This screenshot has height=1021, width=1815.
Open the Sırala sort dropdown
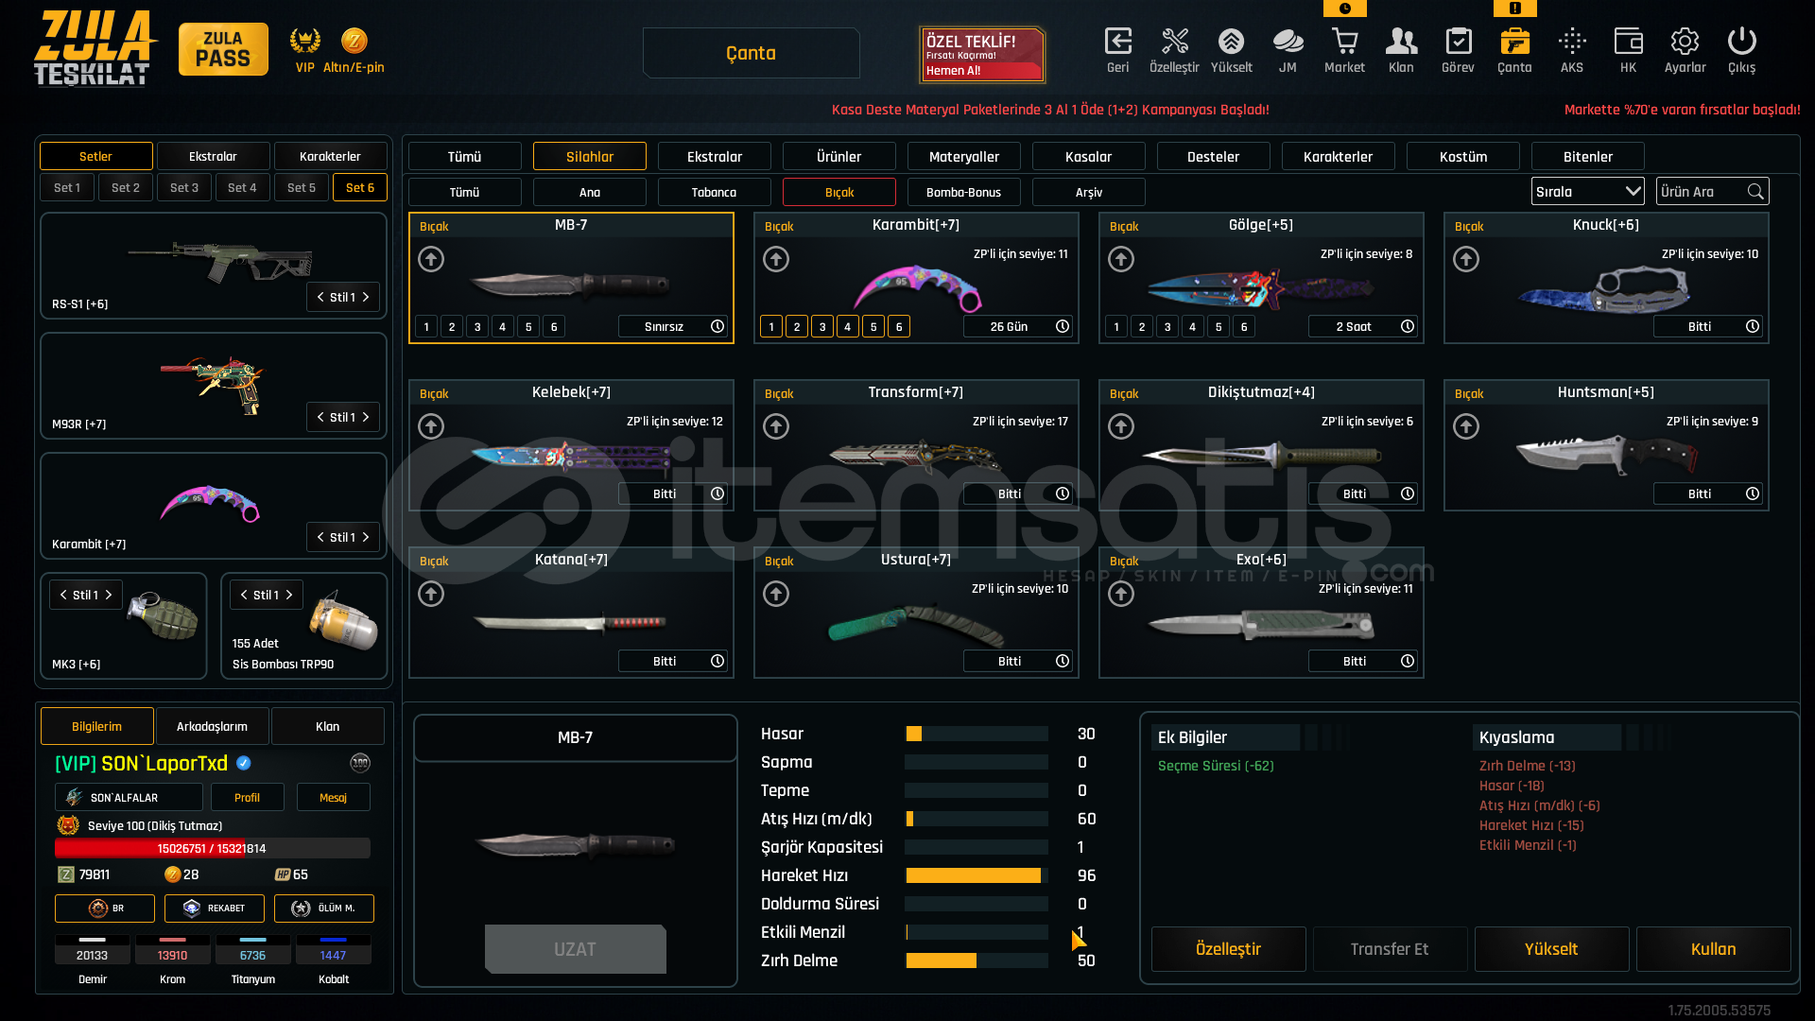click(x=1587, y=192)
